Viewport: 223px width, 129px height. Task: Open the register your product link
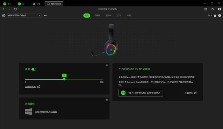pyautogui.click(x=159, y=82)
